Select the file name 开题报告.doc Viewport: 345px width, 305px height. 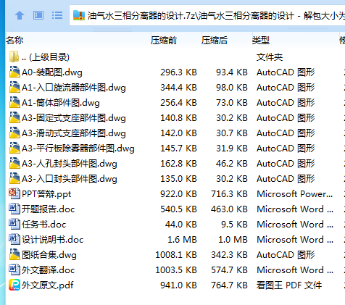[49, 209]
